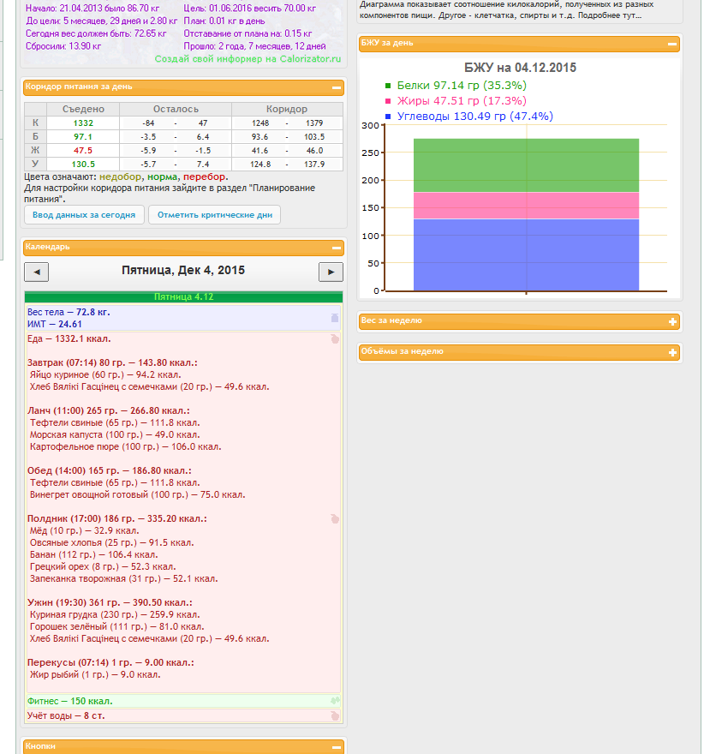
Task: Click the apple icon beside Полдник (17:00)
Action: click(335, 519)
